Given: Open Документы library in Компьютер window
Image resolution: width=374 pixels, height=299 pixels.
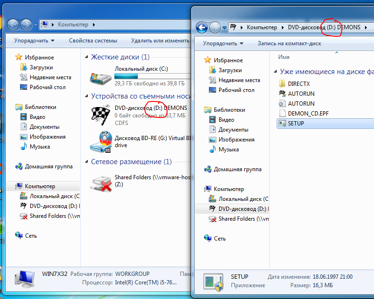Looking at the screenshot, I should (x=44, y=127).
